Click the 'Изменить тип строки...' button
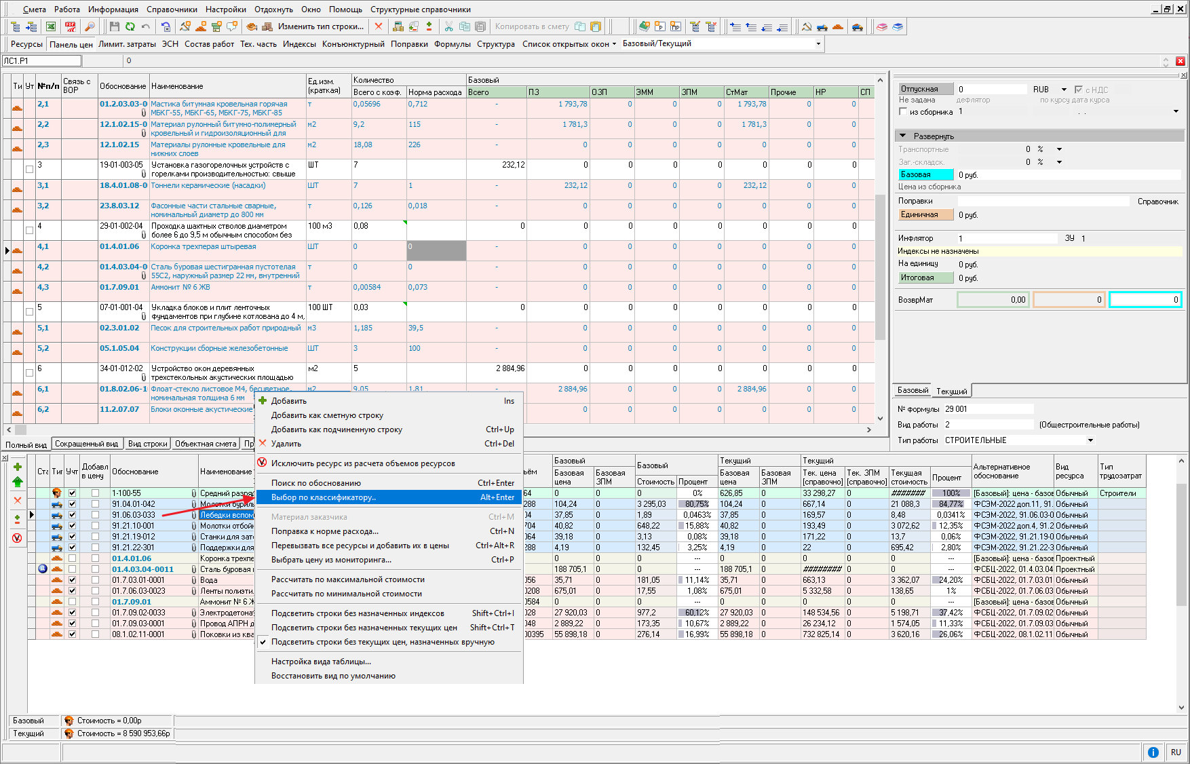 tap(320, 26)
